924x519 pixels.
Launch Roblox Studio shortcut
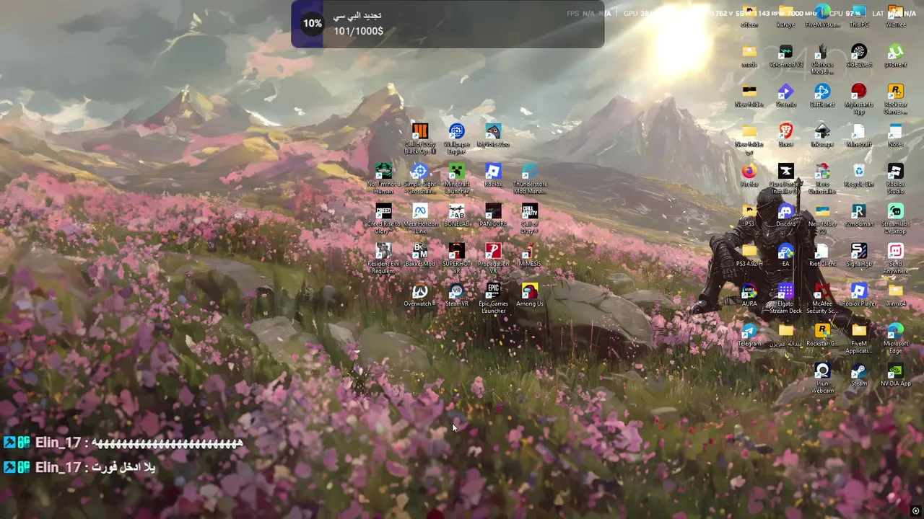(x=895, y=171)
